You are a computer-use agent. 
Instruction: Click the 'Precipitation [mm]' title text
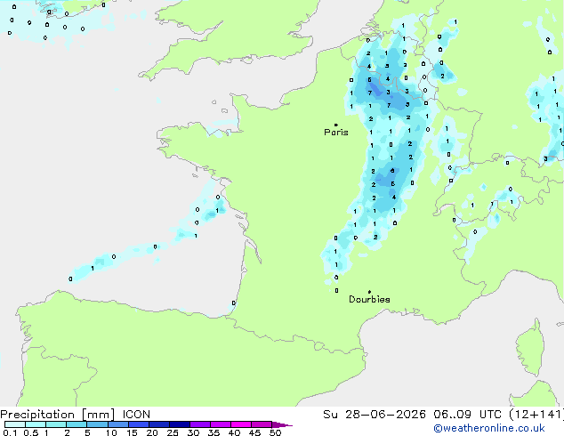[x=58, y=415]
